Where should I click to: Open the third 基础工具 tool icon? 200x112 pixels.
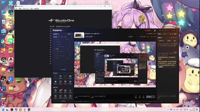tap(65, 91)
